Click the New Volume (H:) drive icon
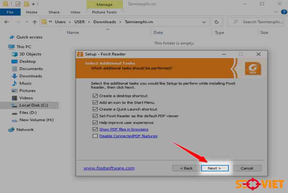The width and height of the screenshot is (288, 193). coord(14,120)
